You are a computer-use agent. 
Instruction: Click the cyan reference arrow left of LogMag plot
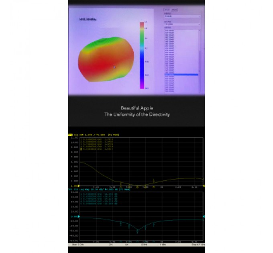[79, 217]
